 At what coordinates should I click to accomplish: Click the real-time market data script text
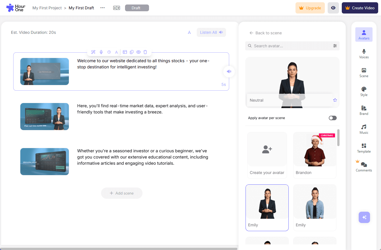coord(142,109)
